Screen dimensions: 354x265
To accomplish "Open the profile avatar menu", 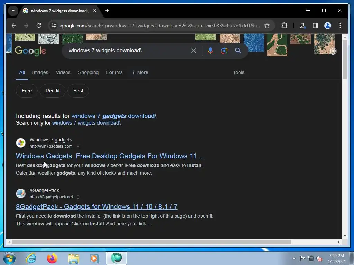I will point(328,26).
